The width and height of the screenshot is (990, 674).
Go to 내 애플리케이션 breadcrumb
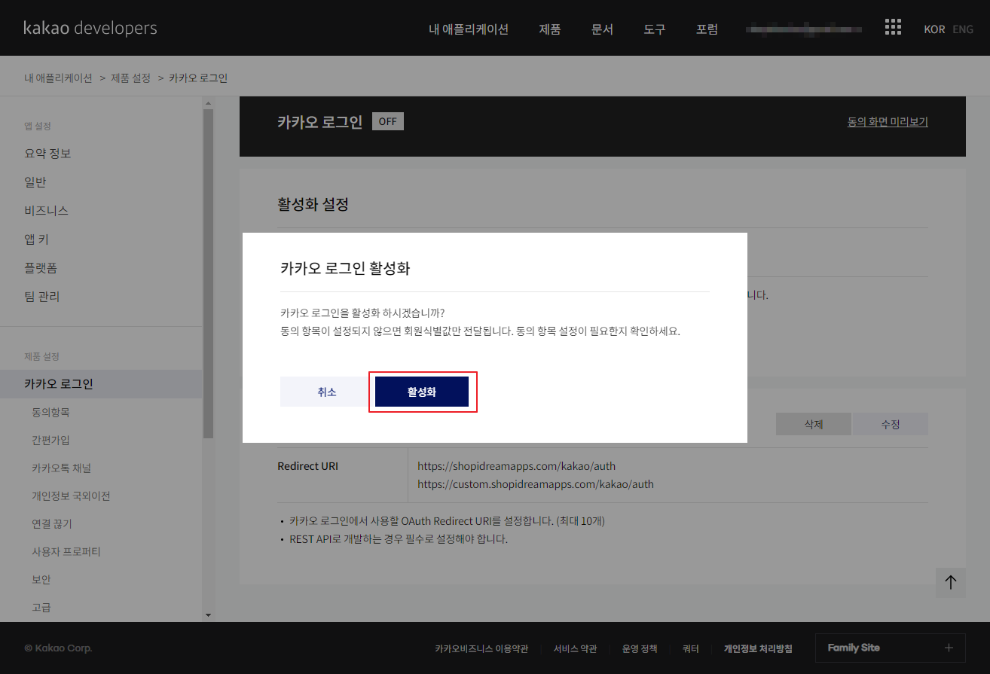pyautogui.click(x=58, y=78)
